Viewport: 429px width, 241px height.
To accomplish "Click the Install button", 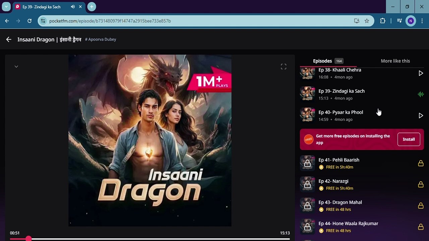I will click(409, 139).
